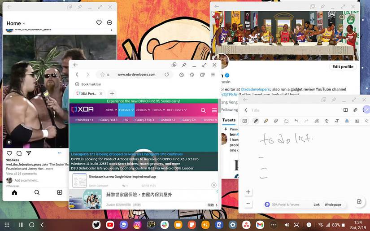The height and width of the screenshot is (231, 370).
Task: Open browser home page
Action: coord(182,74)
